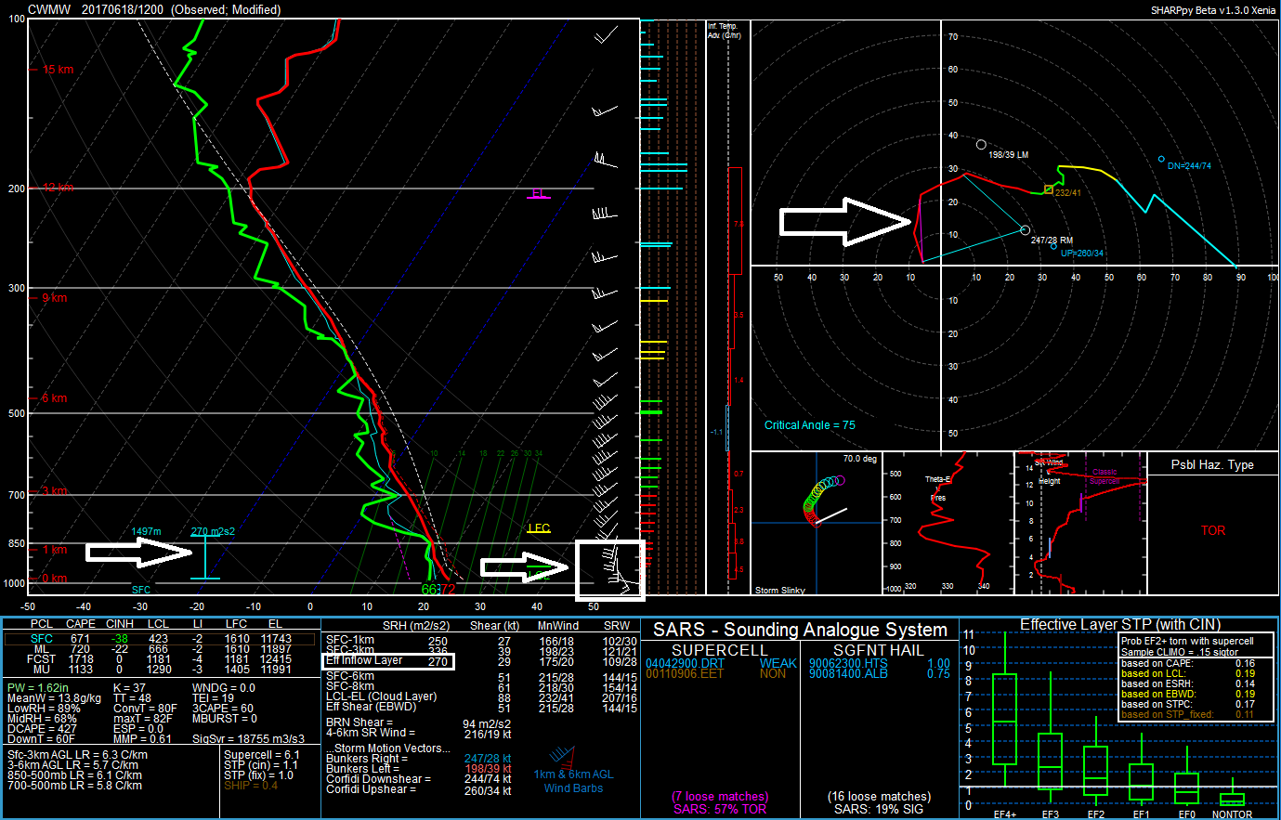The image size is (1281, 820).
Task: Click the white arrow beside the 270 m2s2 marker
Action: (138, 553)
